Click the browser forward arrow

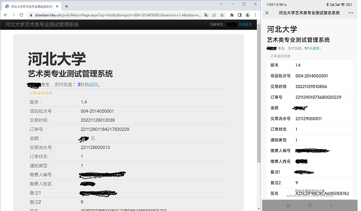click(x=13, y=15)
